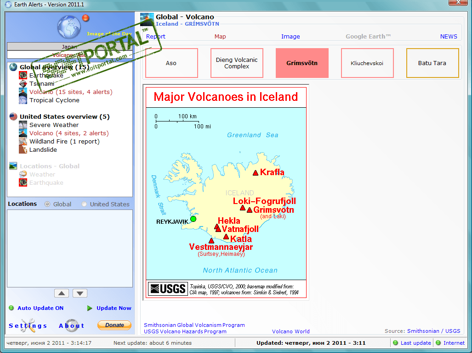
Task: Close the Earth Alerts window
Action: (458, 3)
